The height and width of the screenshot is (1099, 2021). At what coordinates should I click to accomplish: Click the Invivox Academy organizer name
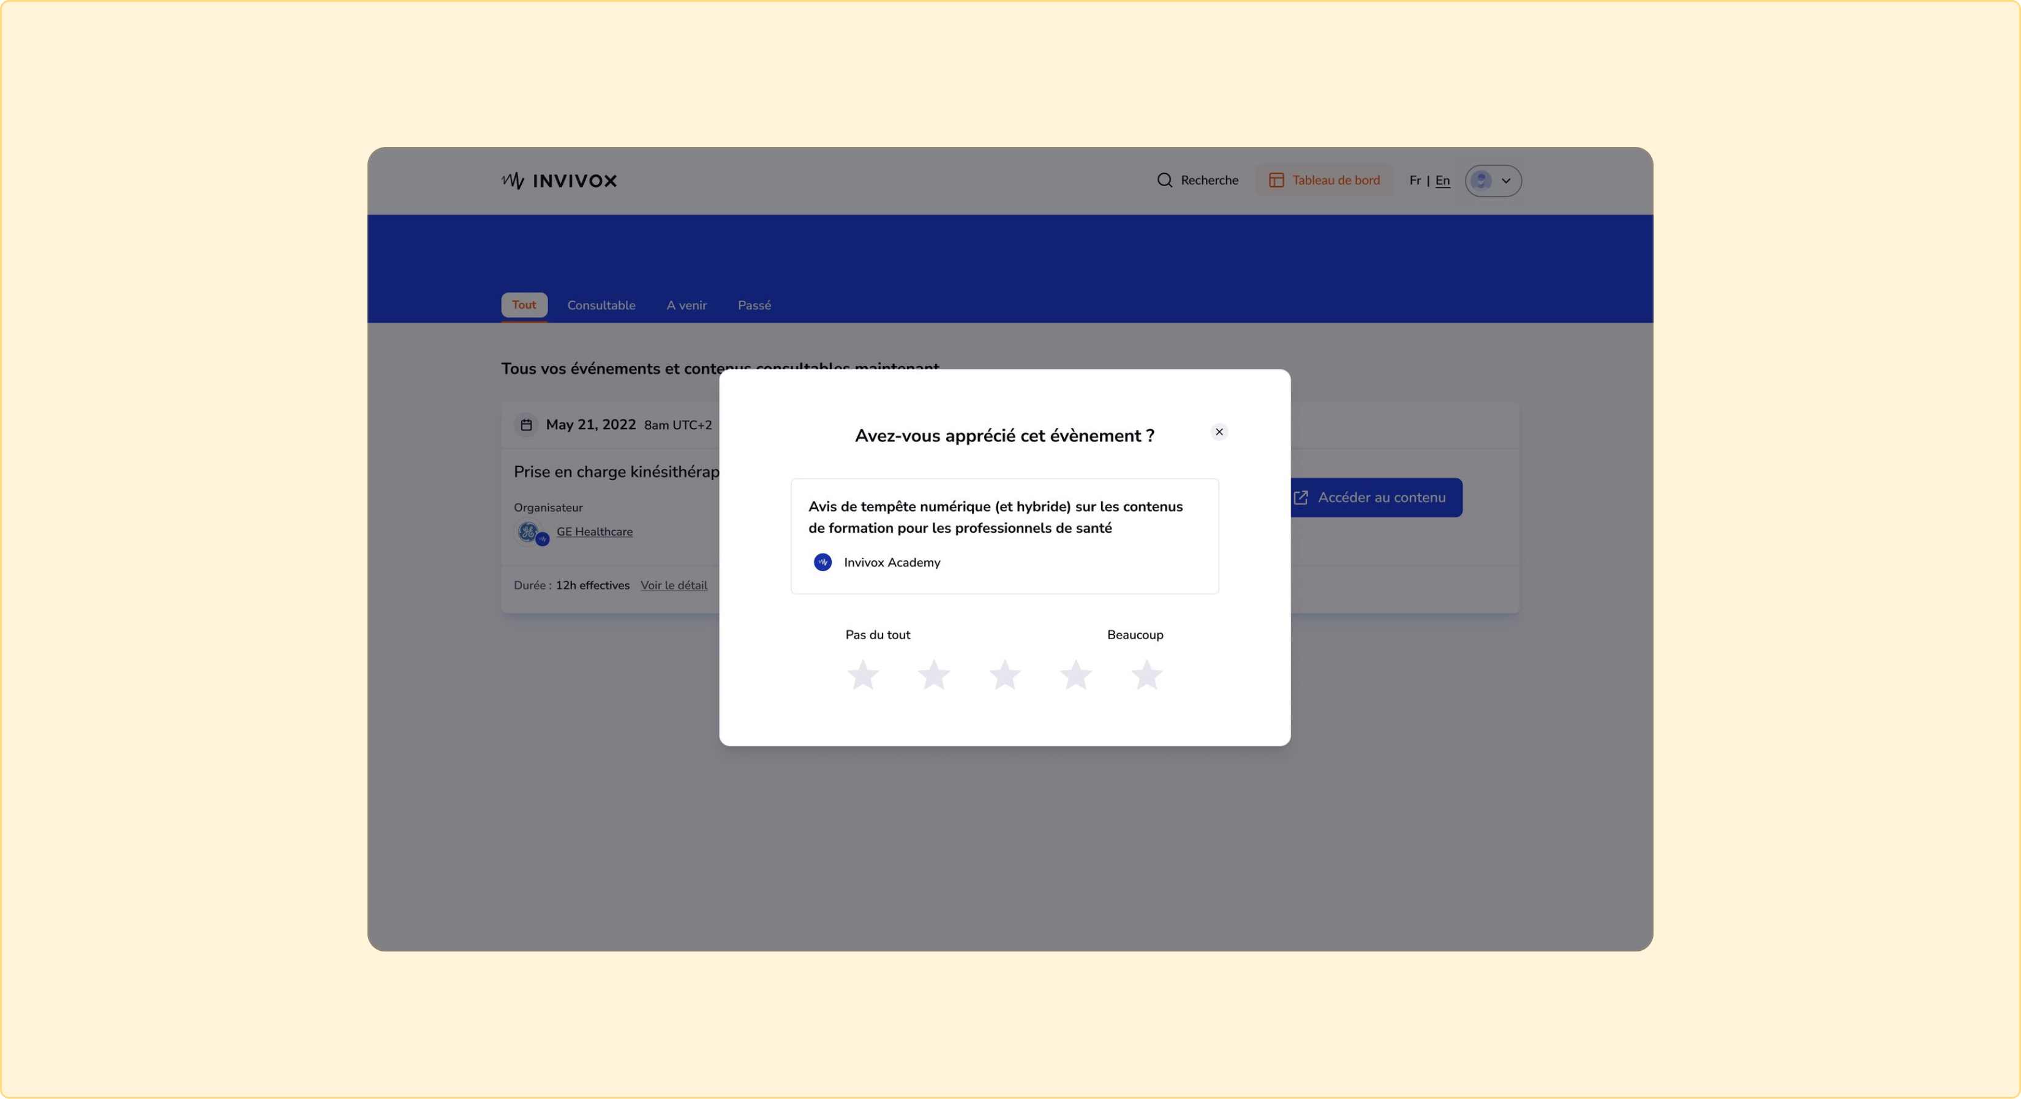coord(892,563)
